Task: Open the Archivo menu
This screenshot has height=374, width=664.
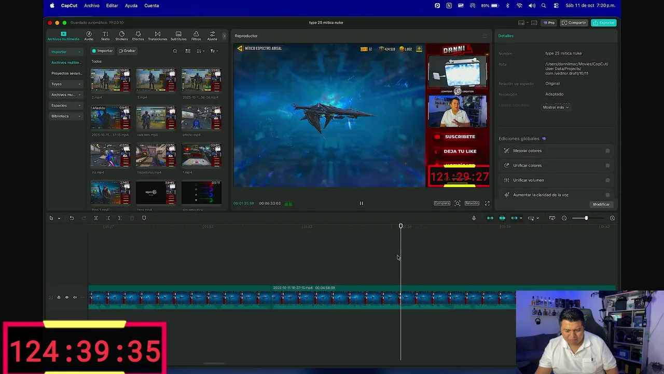Action: coord(92,6)
